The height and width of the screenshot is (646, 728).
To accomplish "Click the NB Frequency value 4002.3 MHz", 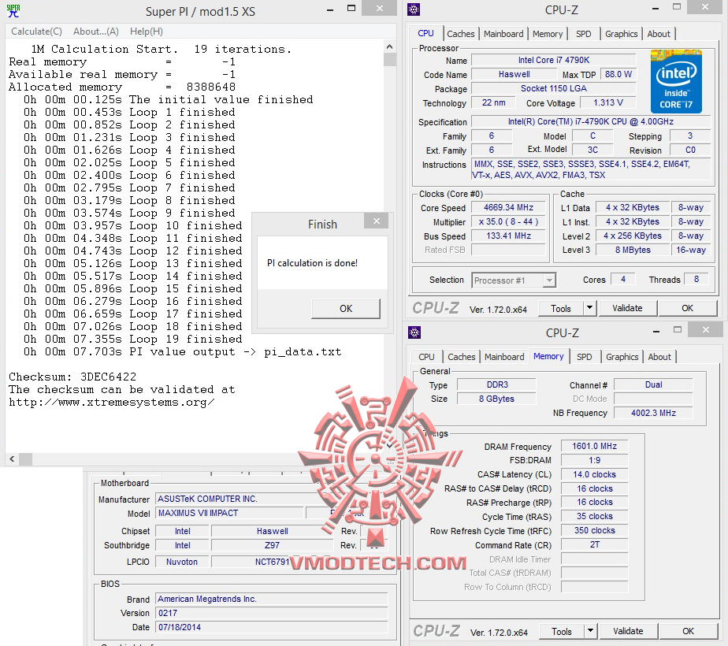I will point(653,413).
